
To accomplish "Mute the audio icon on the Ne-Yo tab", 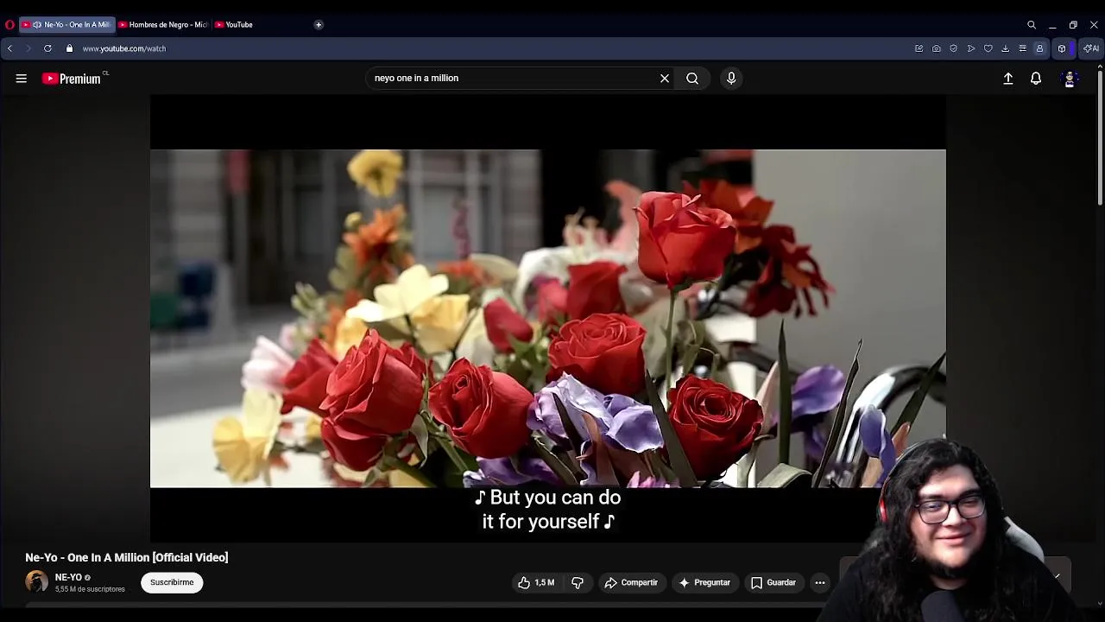I will [37, 25].
